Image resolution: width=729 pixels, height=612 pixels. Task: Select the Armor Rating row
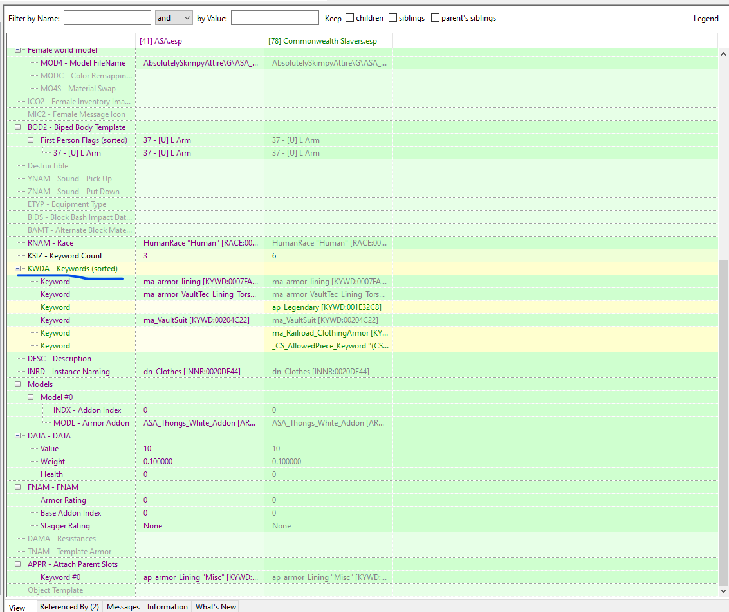point(363,500)
